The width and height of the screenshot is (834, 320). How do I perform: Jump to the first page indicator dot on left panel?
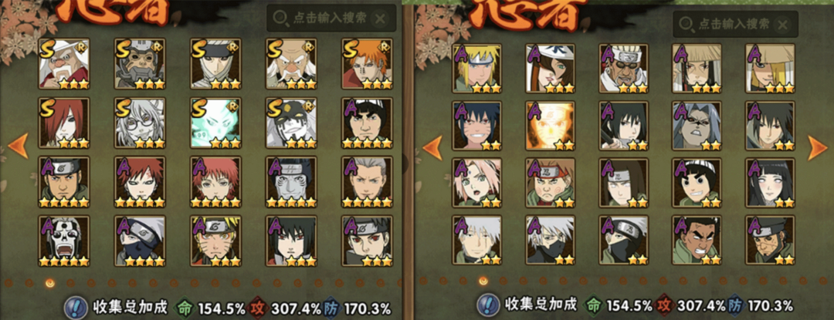pyautogui.click(x=9, y=283)
